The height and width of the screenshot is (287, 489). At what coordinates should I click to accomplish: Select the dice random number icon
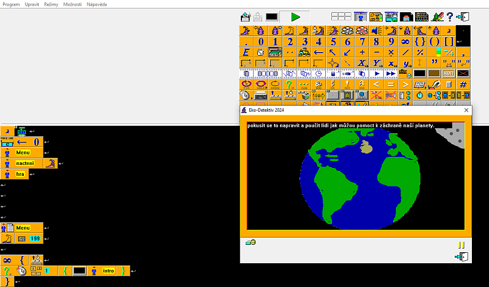tap(260, 53)
